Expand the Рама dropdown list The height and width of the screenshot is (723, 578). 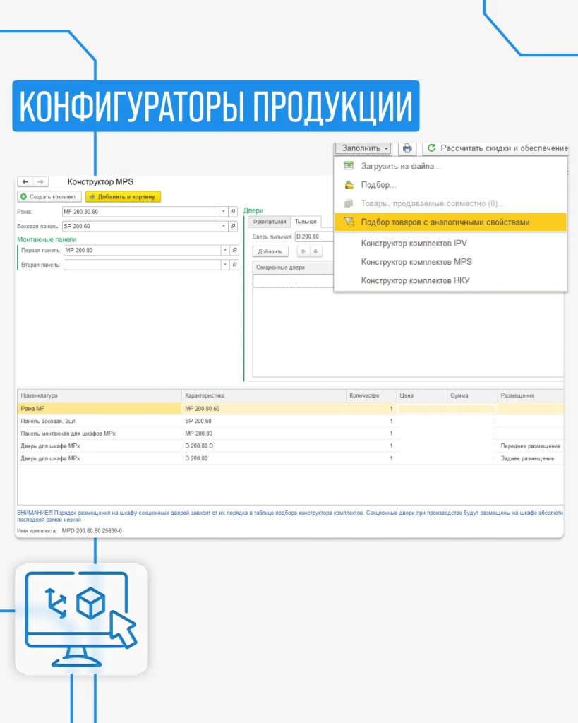click(x=224, y=211)
